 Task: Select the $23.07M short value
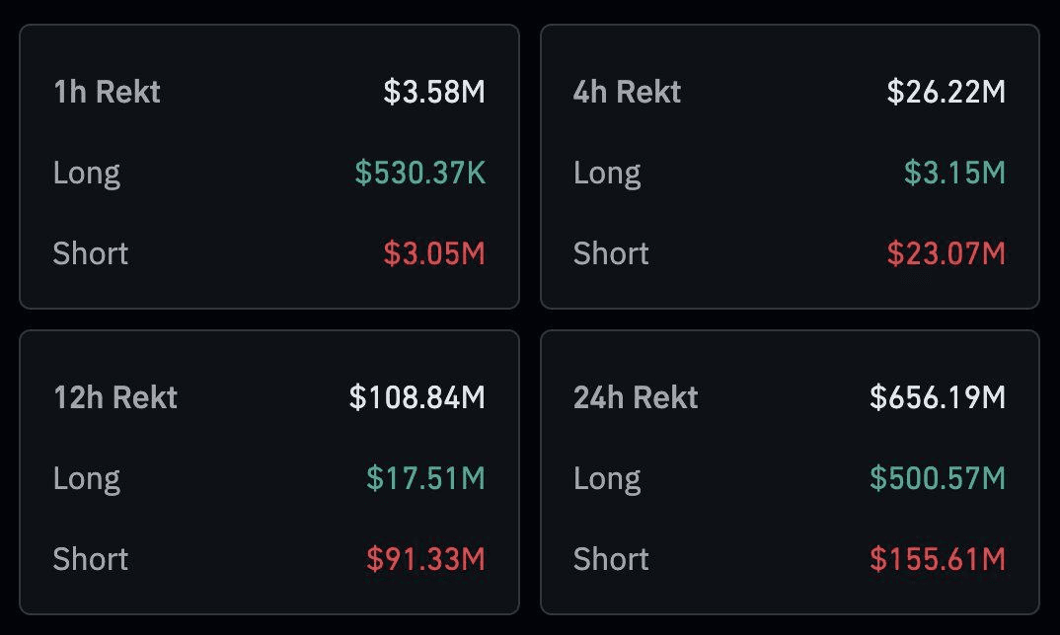946,254
